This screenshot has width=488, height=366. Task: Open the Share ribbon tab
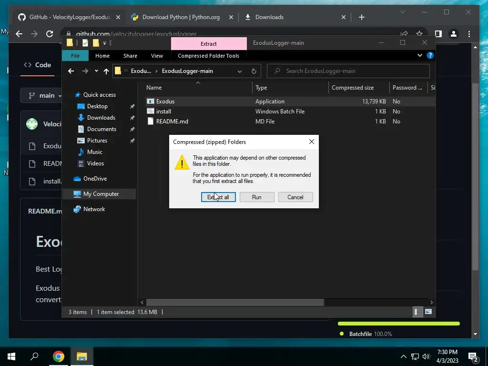tap(130, 56)
